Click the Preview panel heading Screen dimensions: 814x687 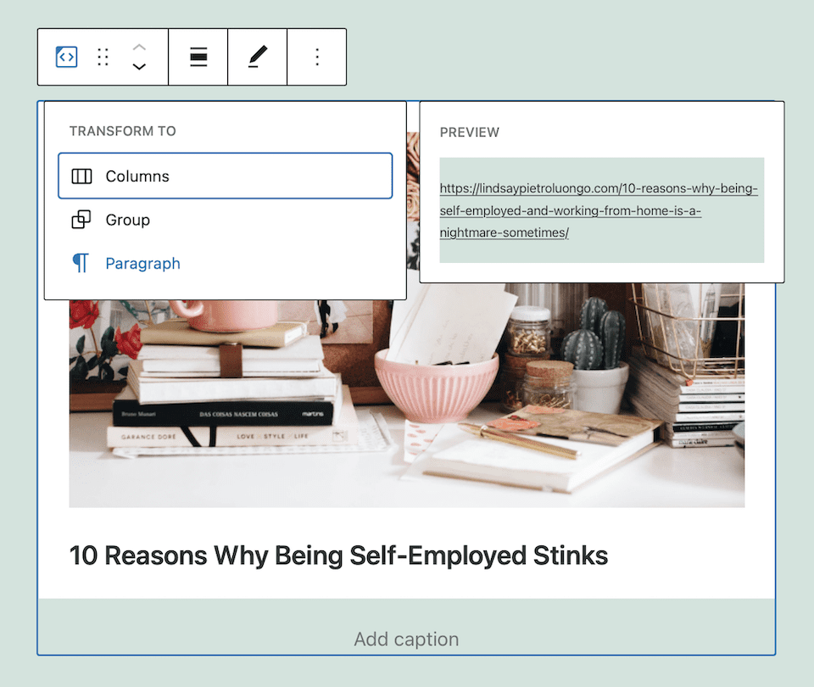(469, 132)
